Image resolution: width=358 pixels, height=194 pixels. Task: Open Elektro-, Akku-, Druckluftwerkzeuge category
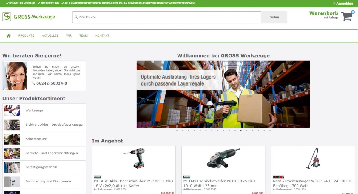[x=54, y=125]
